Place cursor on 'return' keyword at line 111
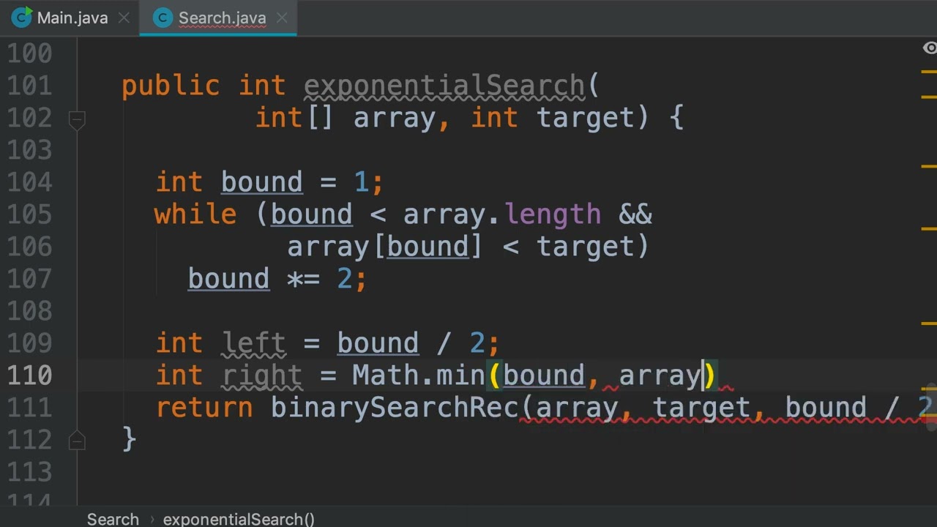 click(x=204, y=408)
